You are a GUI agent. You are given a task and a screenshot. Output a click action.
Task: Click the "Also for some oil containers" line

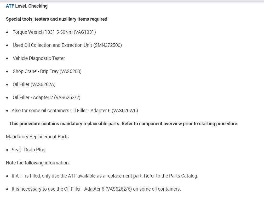click(75, 111)
